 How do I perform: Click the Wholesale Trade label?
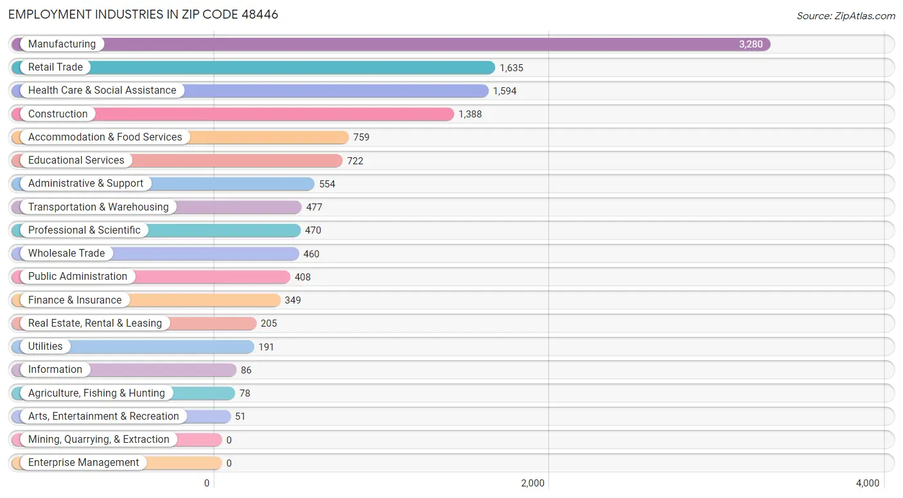[66, 253]
